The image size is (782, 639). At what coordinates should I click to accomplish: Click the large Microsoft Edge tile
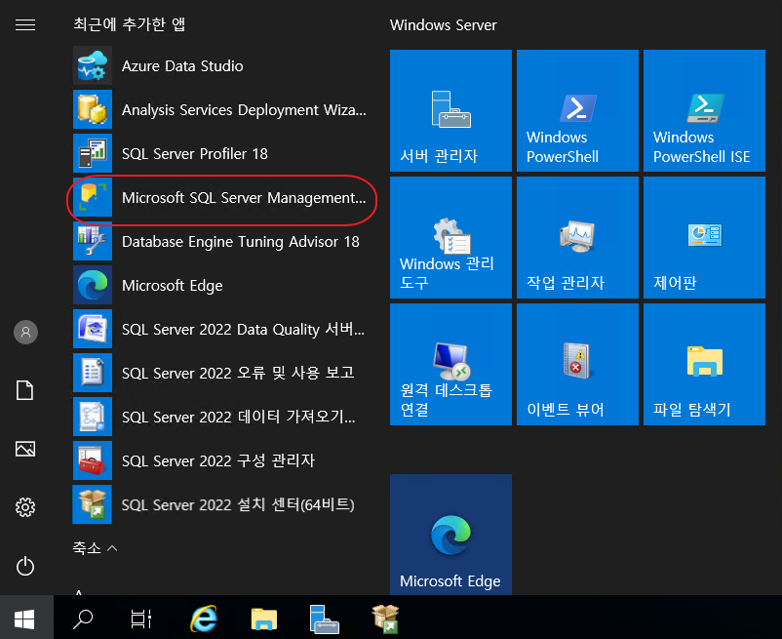point(450,535)
